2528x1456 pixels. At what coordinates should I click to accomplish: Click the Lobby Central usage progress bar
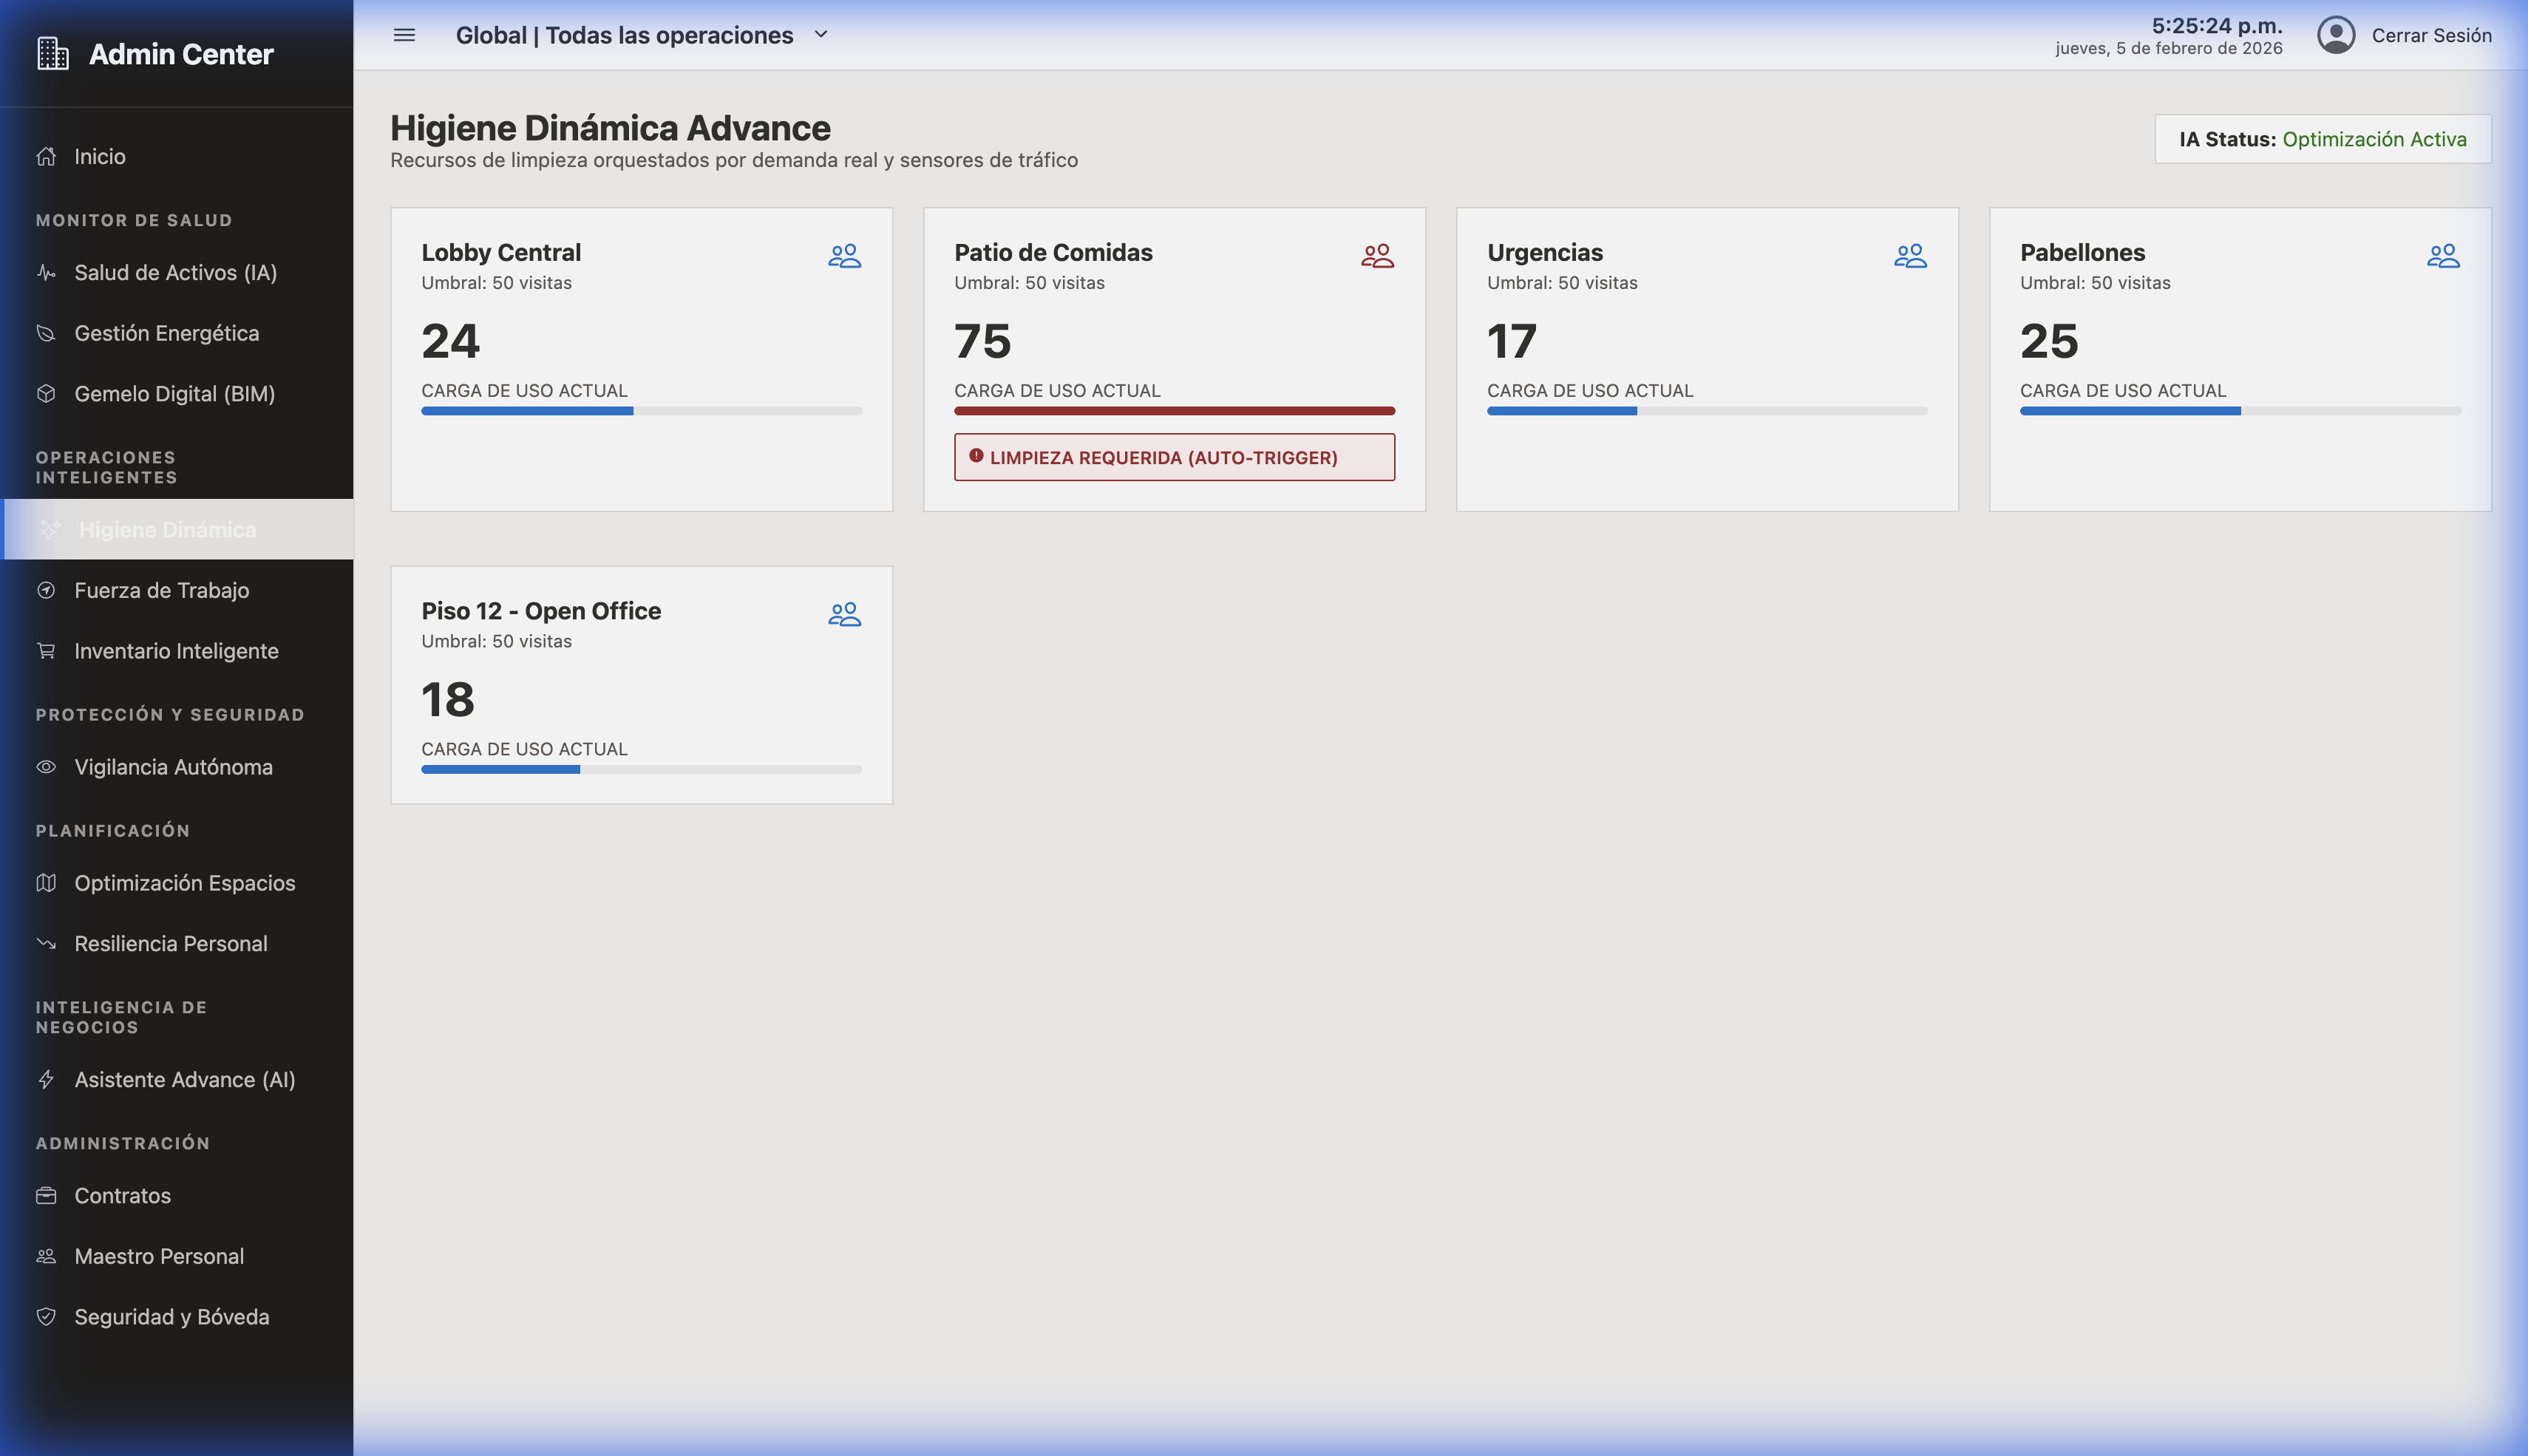(641, 410)
